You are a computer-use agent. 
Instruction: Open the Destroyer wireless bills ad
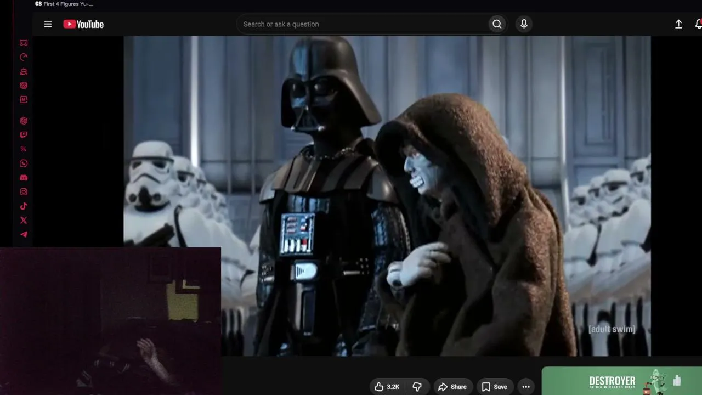(622, 381)
